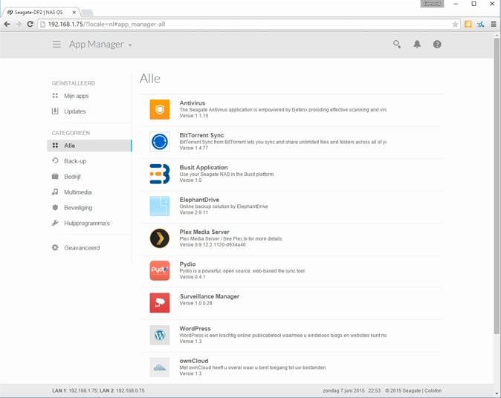501x398 pixels.
Task: Select the Hulpprogramma's category
Action: 88,223
